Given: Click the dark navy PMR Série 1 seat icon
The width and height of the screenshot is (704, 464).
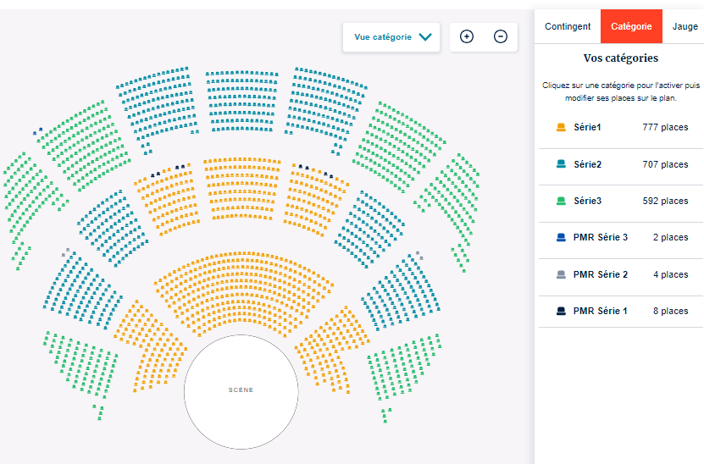Looking at the screenshot, I should click(561, 311).
